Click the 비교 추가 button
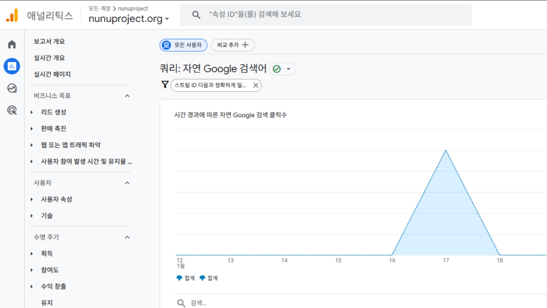The width and height of the screenshot is (547, 308). click(233, 45)
